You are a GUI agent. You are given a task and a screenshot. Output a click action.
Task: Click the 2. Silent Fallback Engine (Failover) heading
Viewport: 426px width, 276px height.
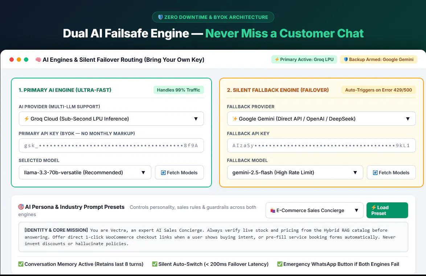pos(278,90)
